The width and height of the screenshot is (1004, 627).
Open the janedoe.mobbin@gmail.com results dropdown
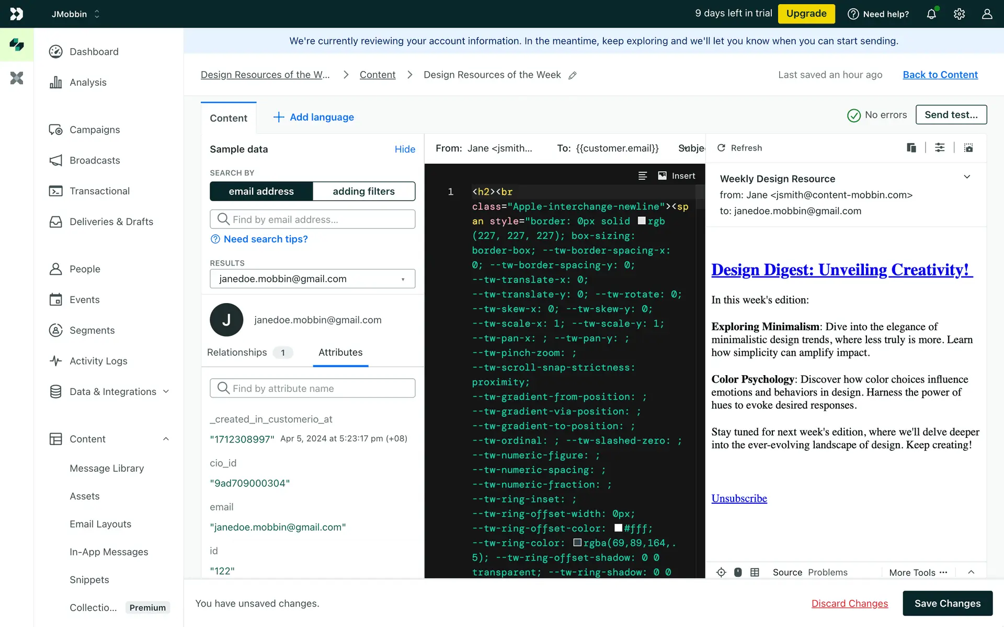pyautogui.click(x=312, y=279)
